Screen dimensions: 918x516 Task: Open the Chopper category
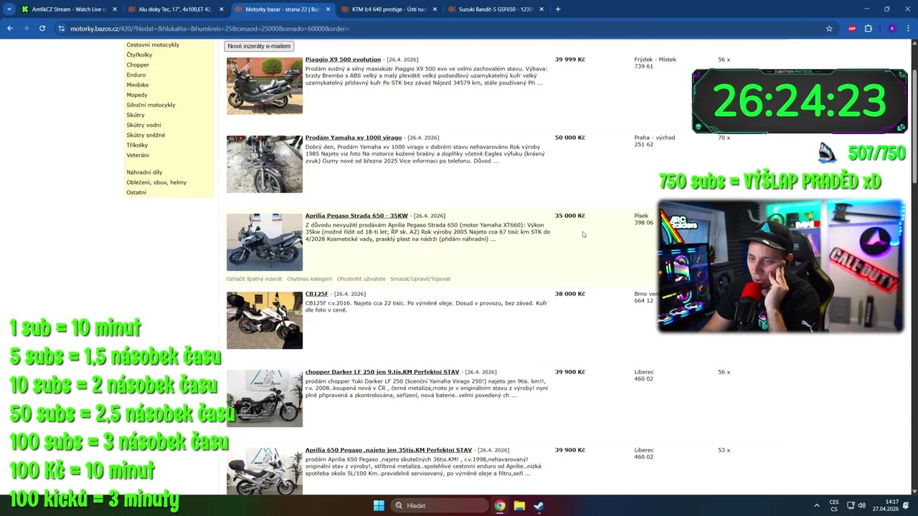[x=138, y=64]
